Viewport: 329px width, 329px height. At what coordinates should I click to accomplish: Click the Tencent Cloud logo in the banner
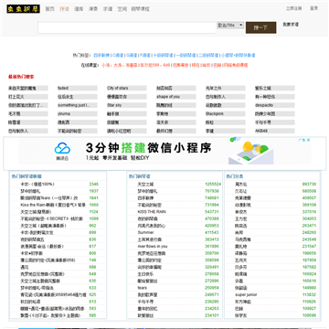click(62, 151)
